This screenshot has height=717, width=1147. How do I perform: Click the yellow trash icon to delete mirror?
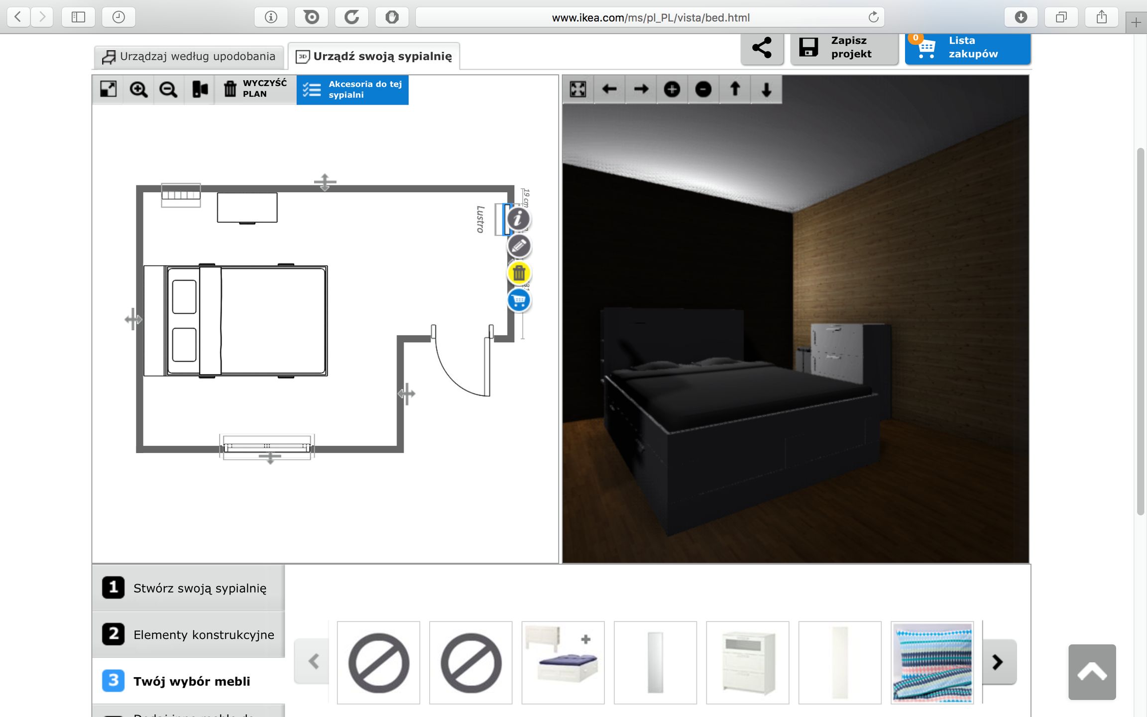519,273
